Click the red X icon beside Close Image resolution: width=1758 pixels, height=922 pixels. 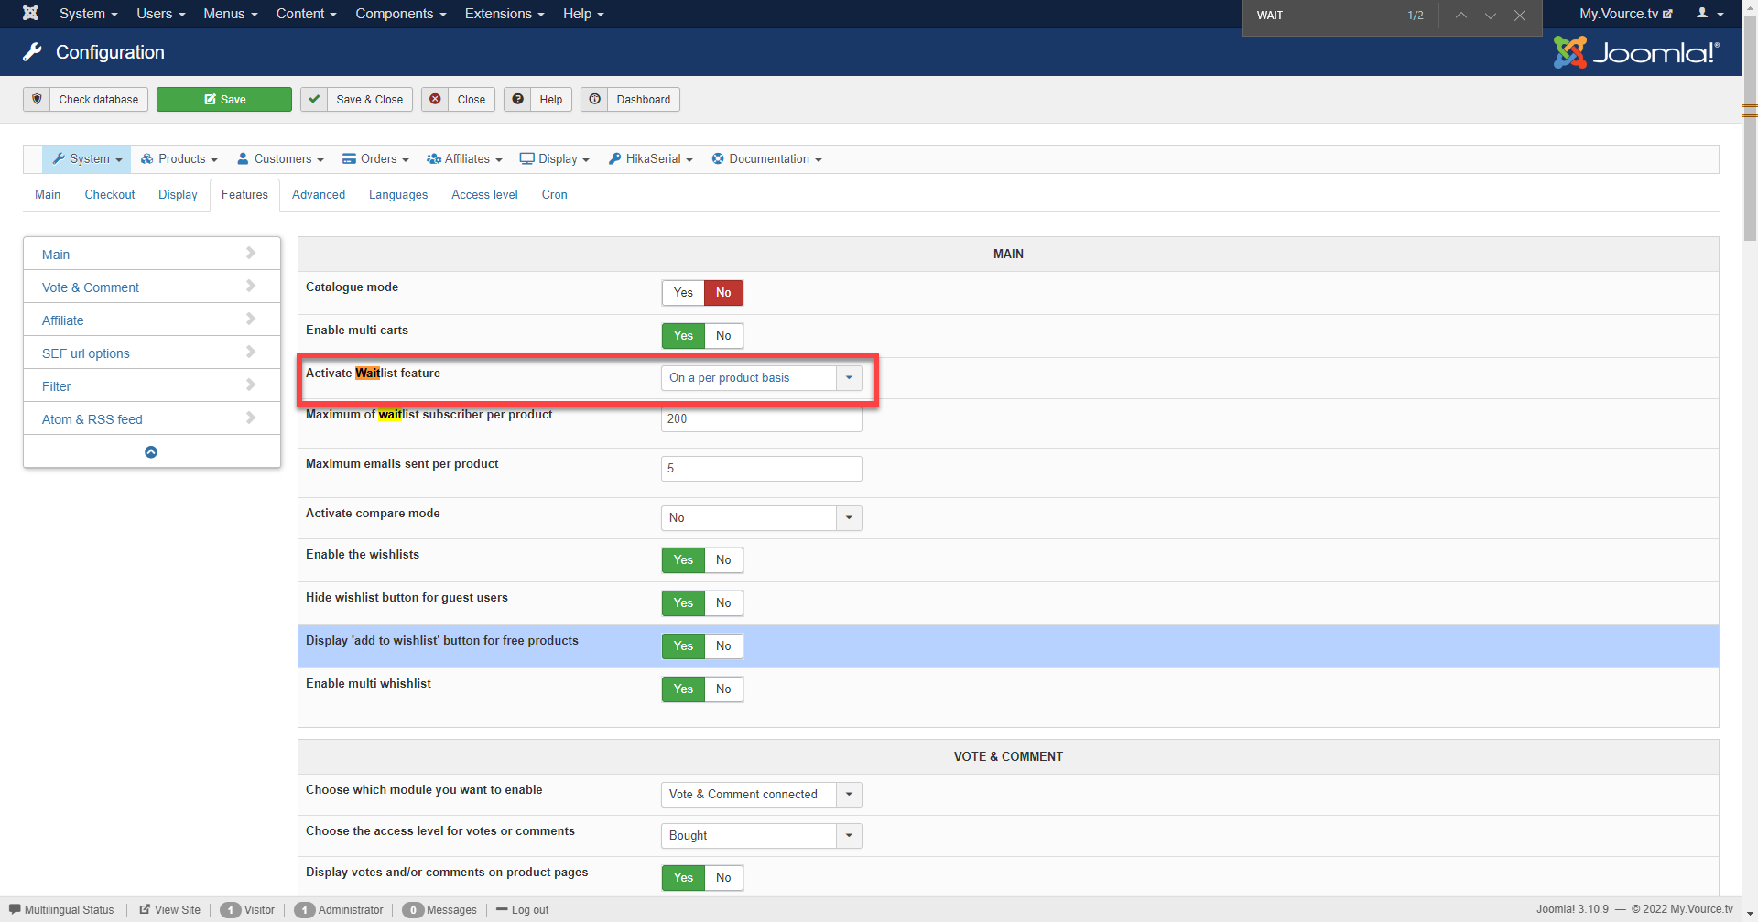[435, 99]
